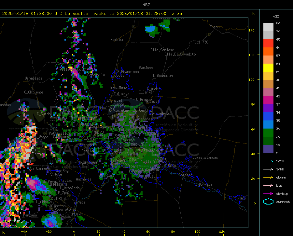293x236 pixels.
Task: Select the 10 dBZ slate purple swatch
Action: (268, 149)
